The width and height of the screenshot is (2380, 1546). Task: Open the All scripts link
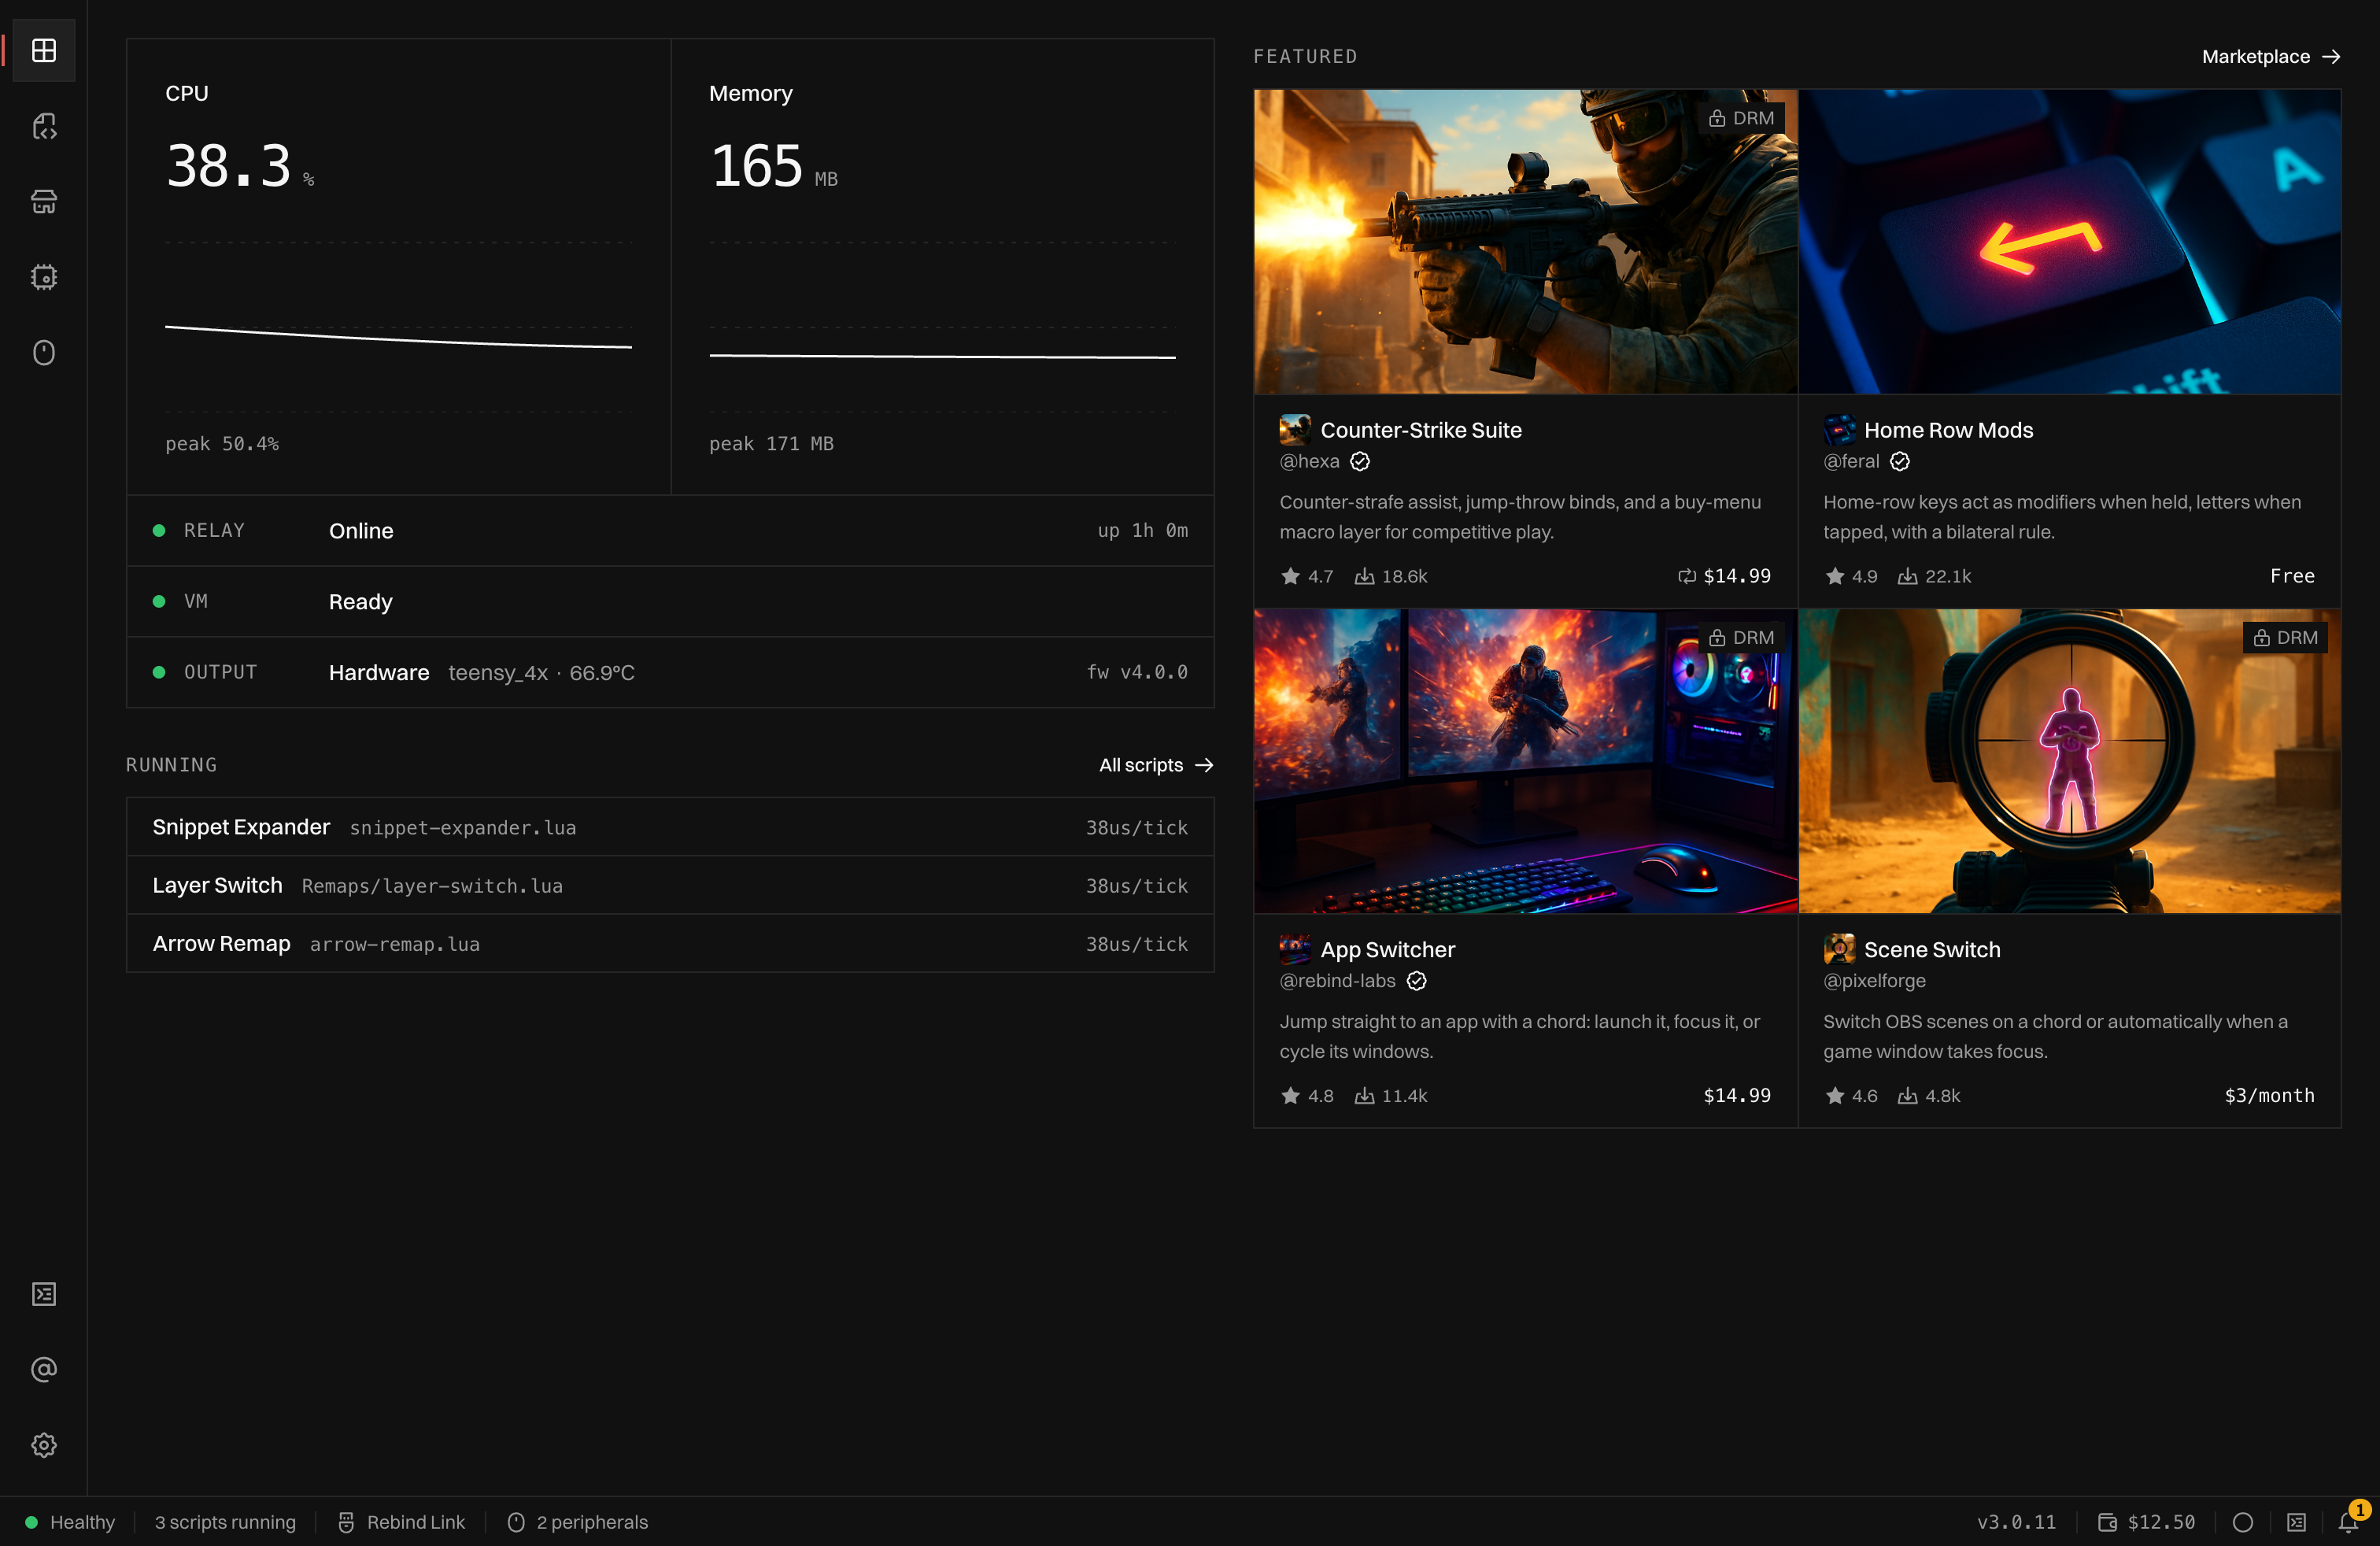[1156, 765]
